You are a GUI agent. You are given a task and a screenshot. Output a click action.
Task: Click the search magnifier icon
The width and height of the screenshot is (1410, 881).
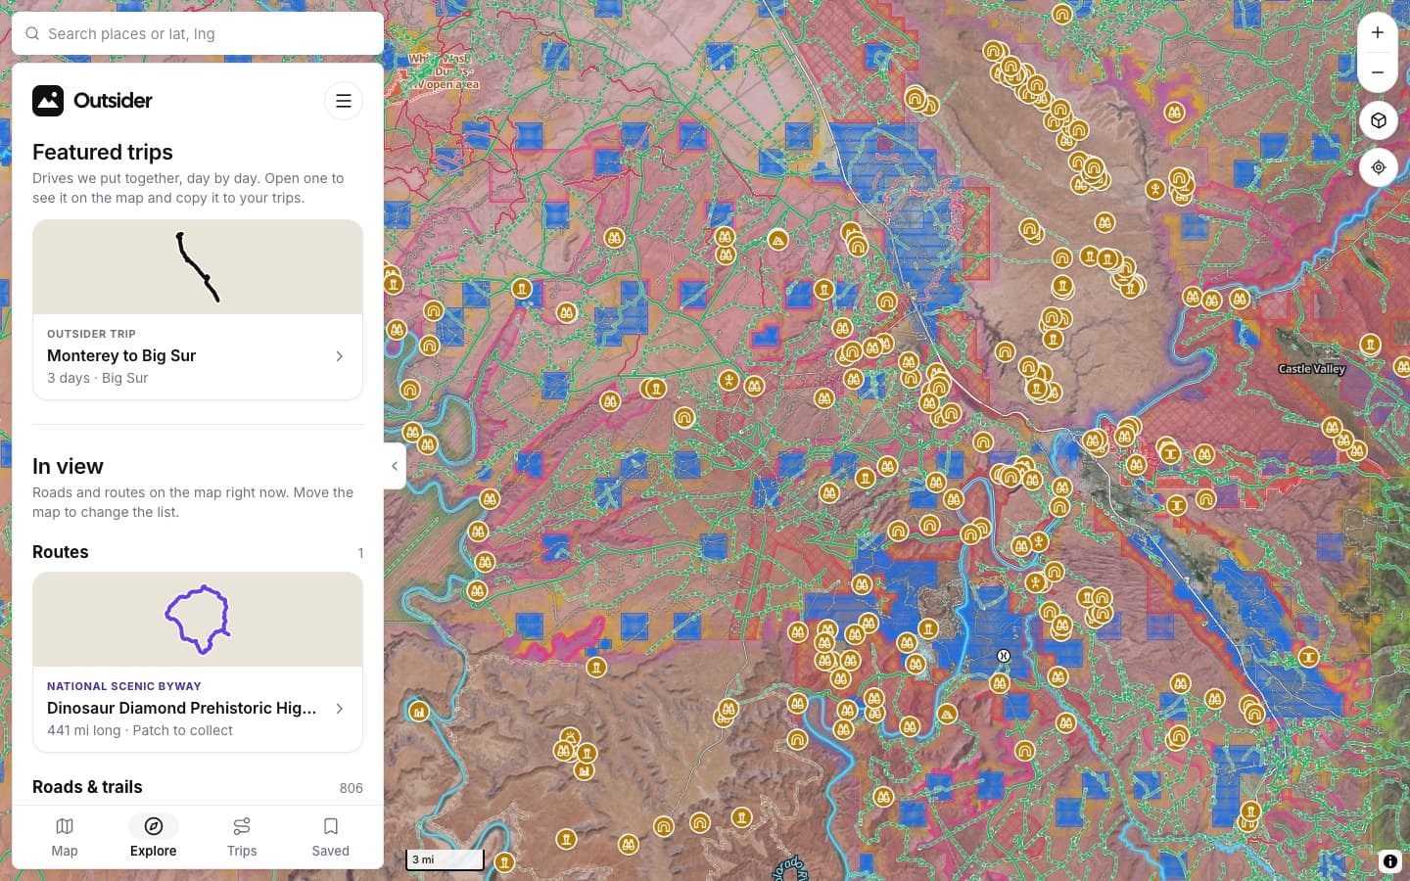coord(32,33)
